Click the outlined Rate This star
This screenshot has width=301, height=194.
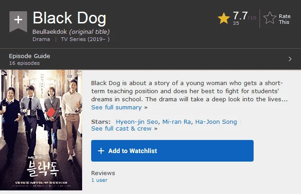click(270, 18)
